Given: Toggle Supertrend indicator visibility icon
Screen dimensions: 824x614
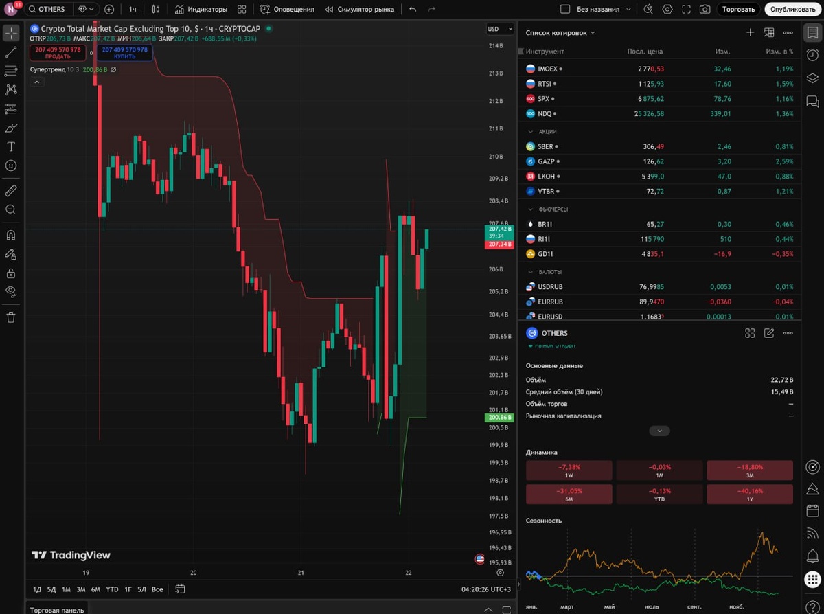Looking at the screenshot, I should tap(113, 69).
